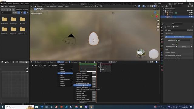Click the blue Z axis gizmo ball

pyautogui.click(x=155, y=12)
